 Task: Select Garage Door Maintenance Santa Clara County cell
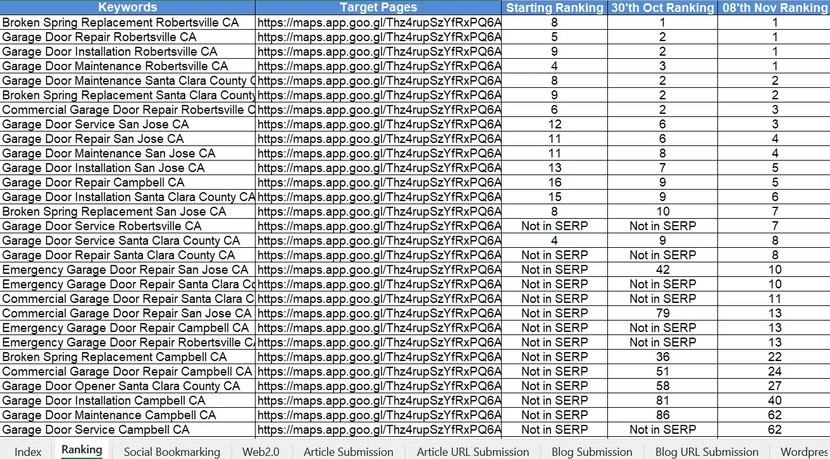pyautogui.click(x=128, y=80)
